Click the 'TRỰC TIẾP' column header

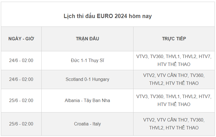pos(174,39)
